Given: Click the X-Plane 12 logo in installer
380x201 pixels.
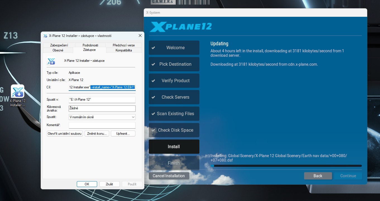Looking at the screenshot, I should click(x=181, y=27).
